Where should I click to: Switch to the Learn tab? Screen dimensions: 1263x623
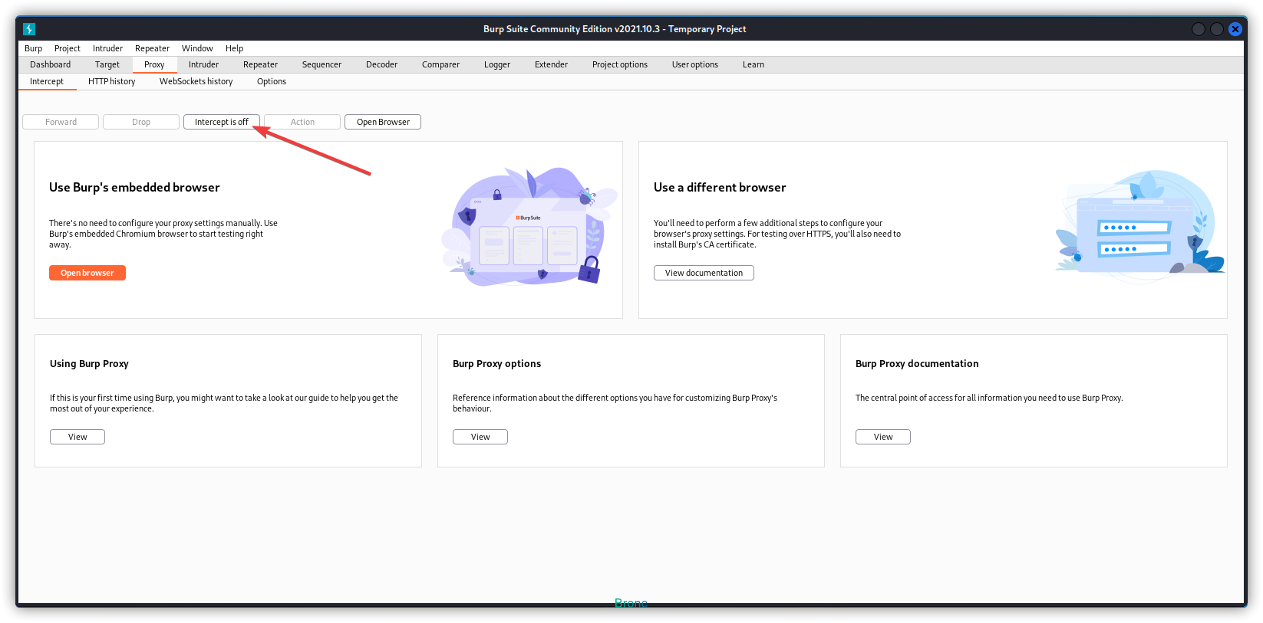click(754, 64)
